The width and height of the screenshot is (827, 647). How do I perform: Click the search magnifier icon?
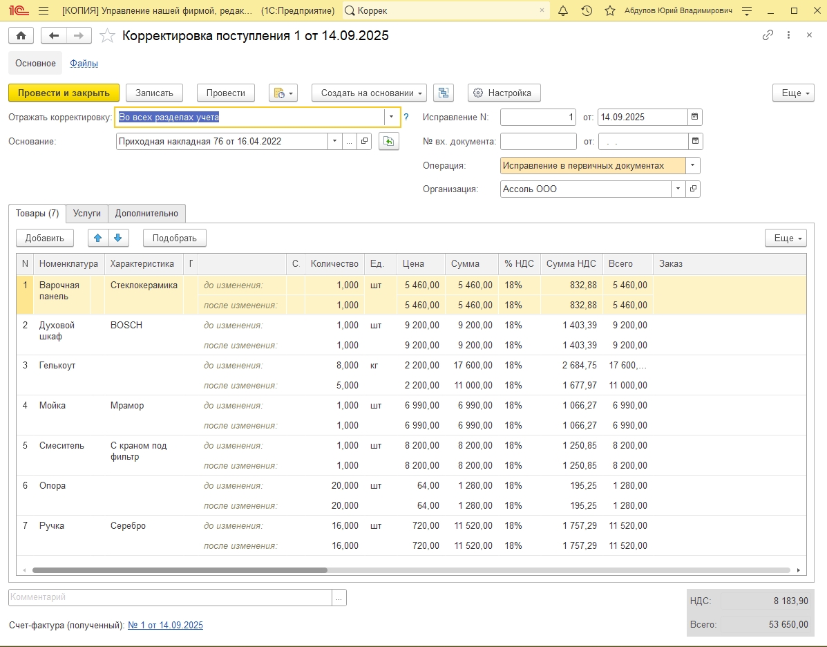click(349, 10)
